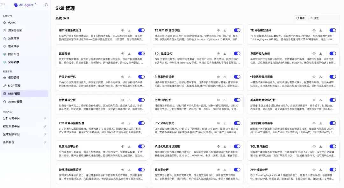The height and width of the screenshot is (188, 344).
Task: Click the 同步 sync button
Action: point(300,18)
